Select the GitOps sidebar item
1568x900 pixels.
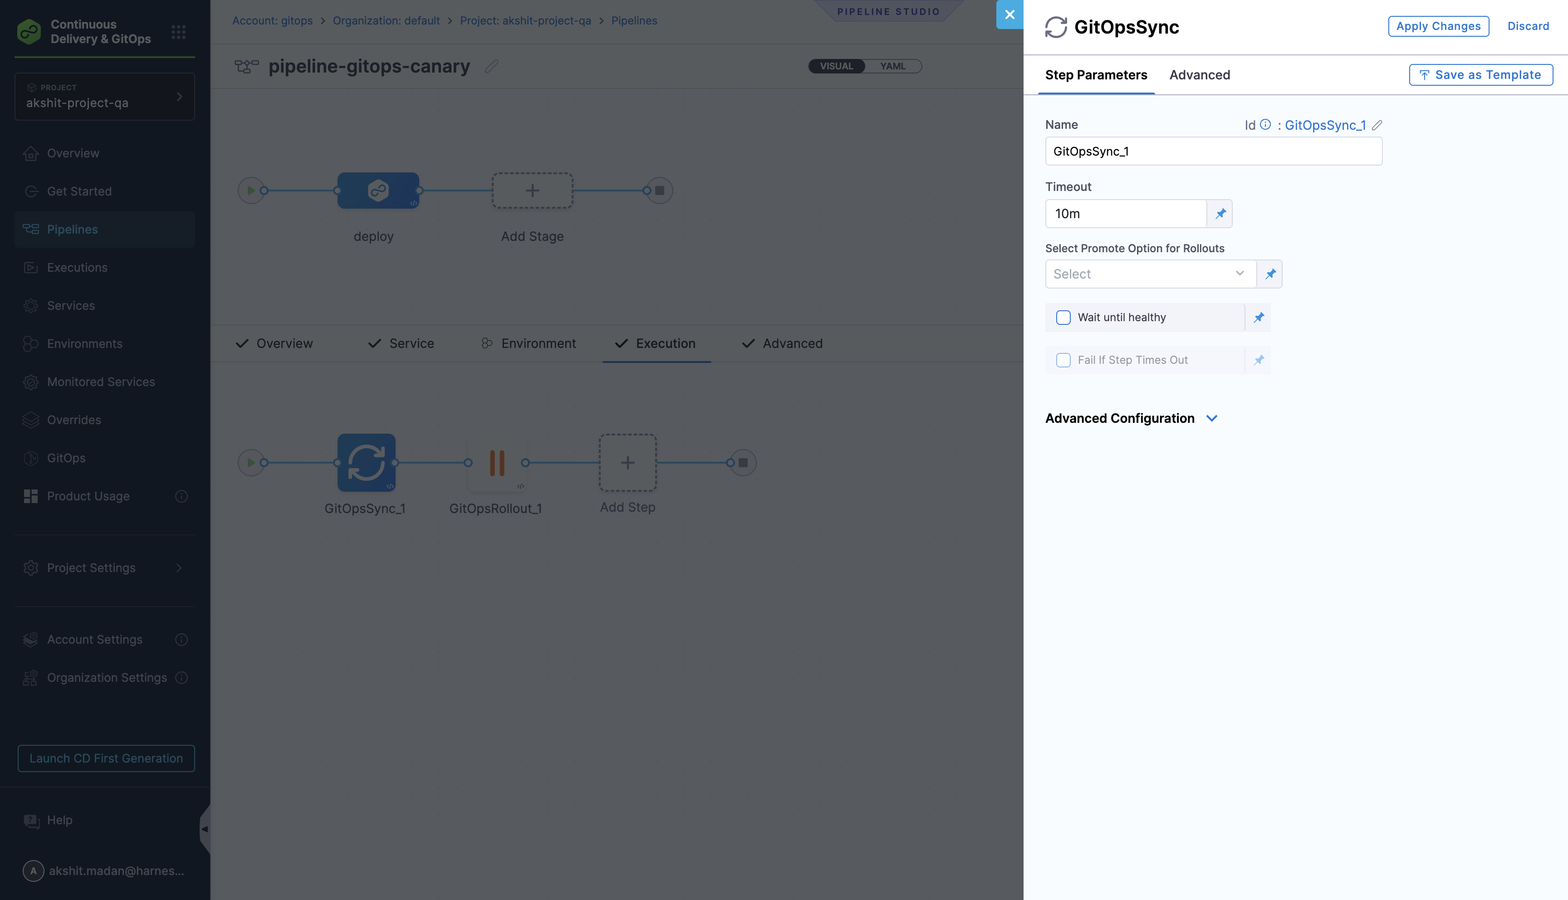pos(65,458)
